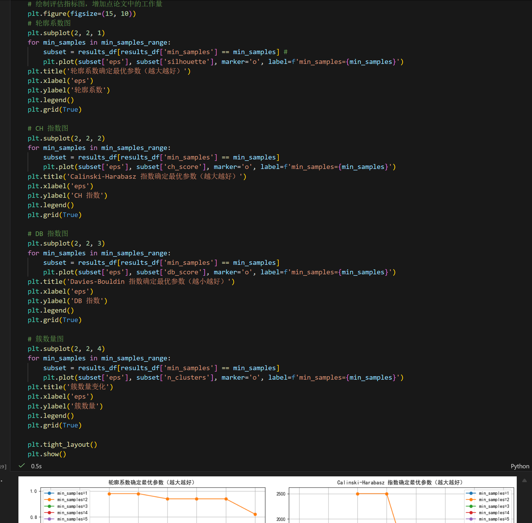Screen dimensions: 532x523
Task: Click the first comment '# 绘制评估指标图'
Action: click(95, 4)
